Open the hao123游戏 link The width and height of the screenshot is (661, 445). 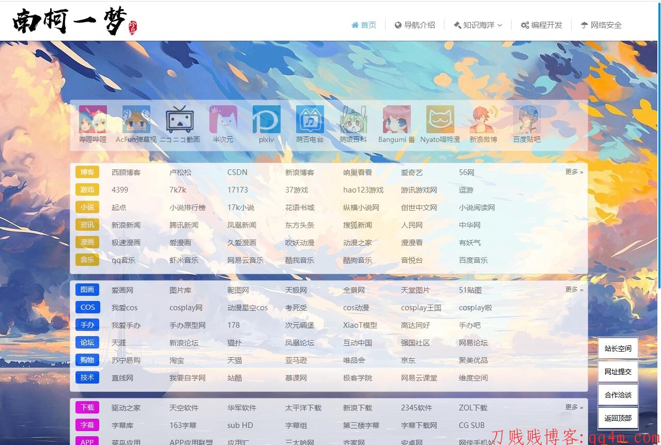click(363, 190)
